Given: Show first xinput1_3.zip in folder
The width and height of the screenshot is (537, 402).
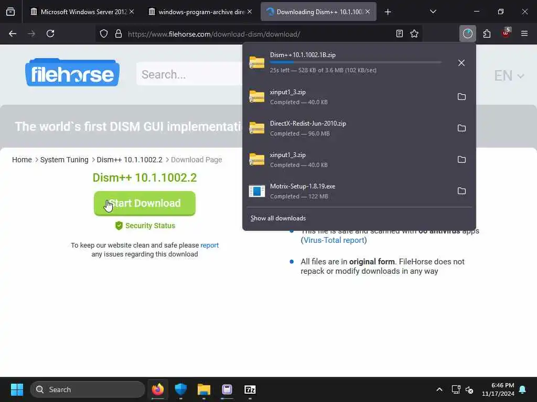Looking at the screenshot, I should (x=461, y=97).
